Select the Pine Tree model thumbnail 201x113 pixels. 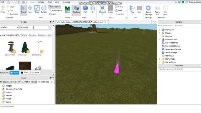click(25, 47)
